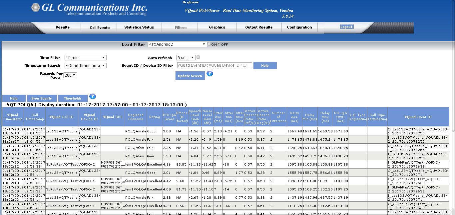The height and width of the screenshot is (215, 455).
Task: Open the help icon beside Update Screen
Action: [210, 73]
